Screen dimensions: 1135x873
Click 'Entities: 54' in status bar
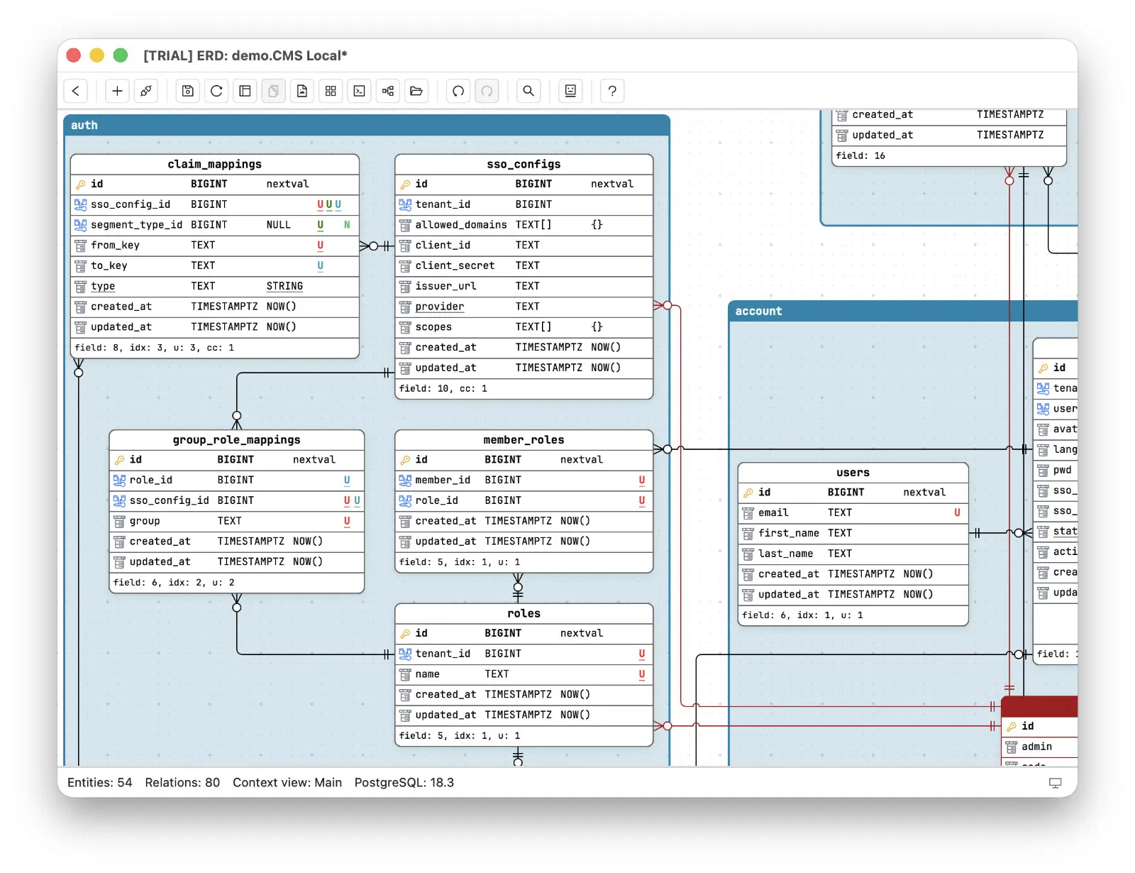point(100,783)
